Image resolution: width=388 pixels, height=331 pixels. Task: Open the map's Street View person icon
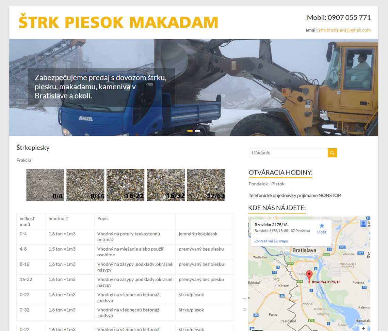point(363,224)
